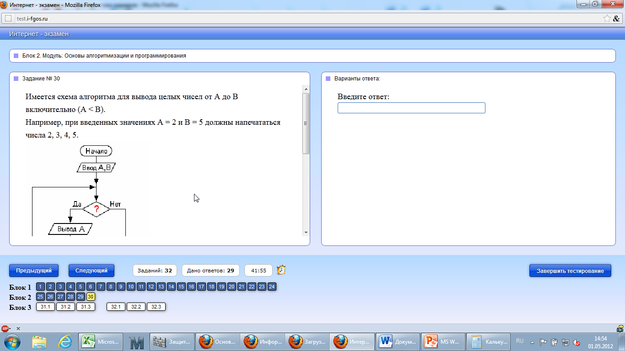The width and height of the screenshot is (625, 351).
Task: Click the ampersand icon beside the bookmark star
Action: click(x=616, y=19)
